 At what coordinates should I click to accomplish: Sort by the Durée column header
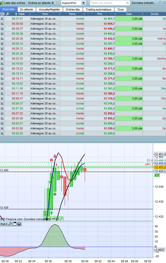[x=154, y=14]
